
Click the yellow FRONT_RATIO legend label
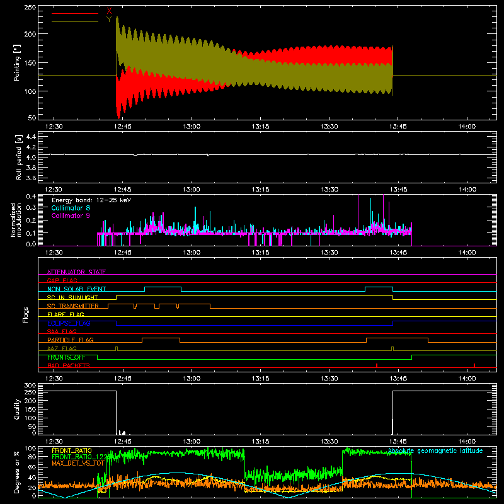click(x=72, y=450)
